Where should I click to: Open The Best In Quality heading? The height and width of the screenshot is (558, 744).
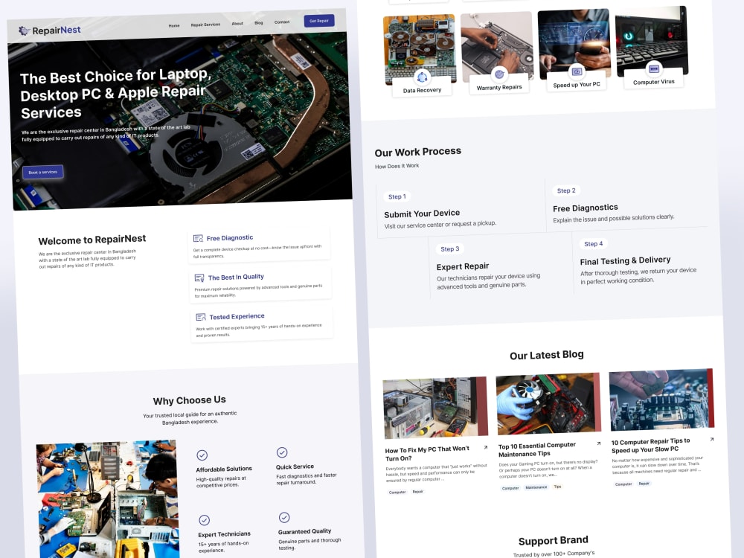tap(236, 277)
